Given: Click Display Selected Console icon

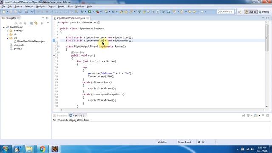Looking at the screenshot, I should point(248,116).
